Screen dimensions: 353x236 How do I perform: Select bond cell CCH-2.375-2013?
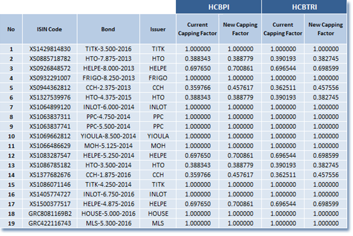point(108,87)
